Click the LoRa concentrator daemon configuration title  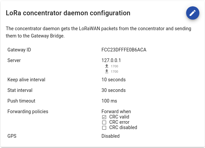(x=68, y=13)
